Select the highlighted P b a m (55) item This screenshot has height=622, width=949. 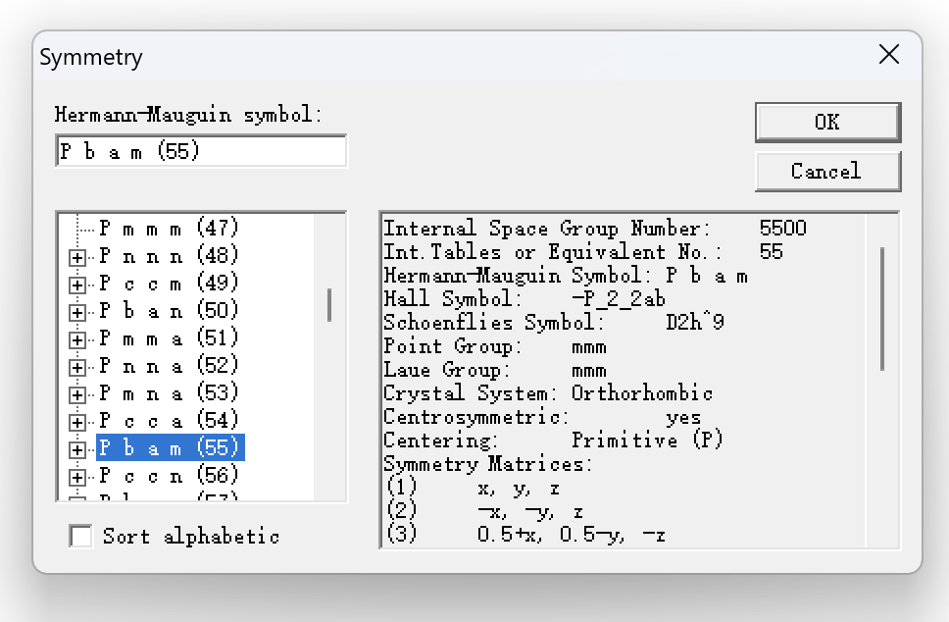click(169, 448)
